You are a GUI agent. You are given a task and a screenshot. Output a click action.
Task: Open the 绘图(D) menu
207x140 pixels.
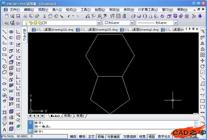(x=100, y=10)
